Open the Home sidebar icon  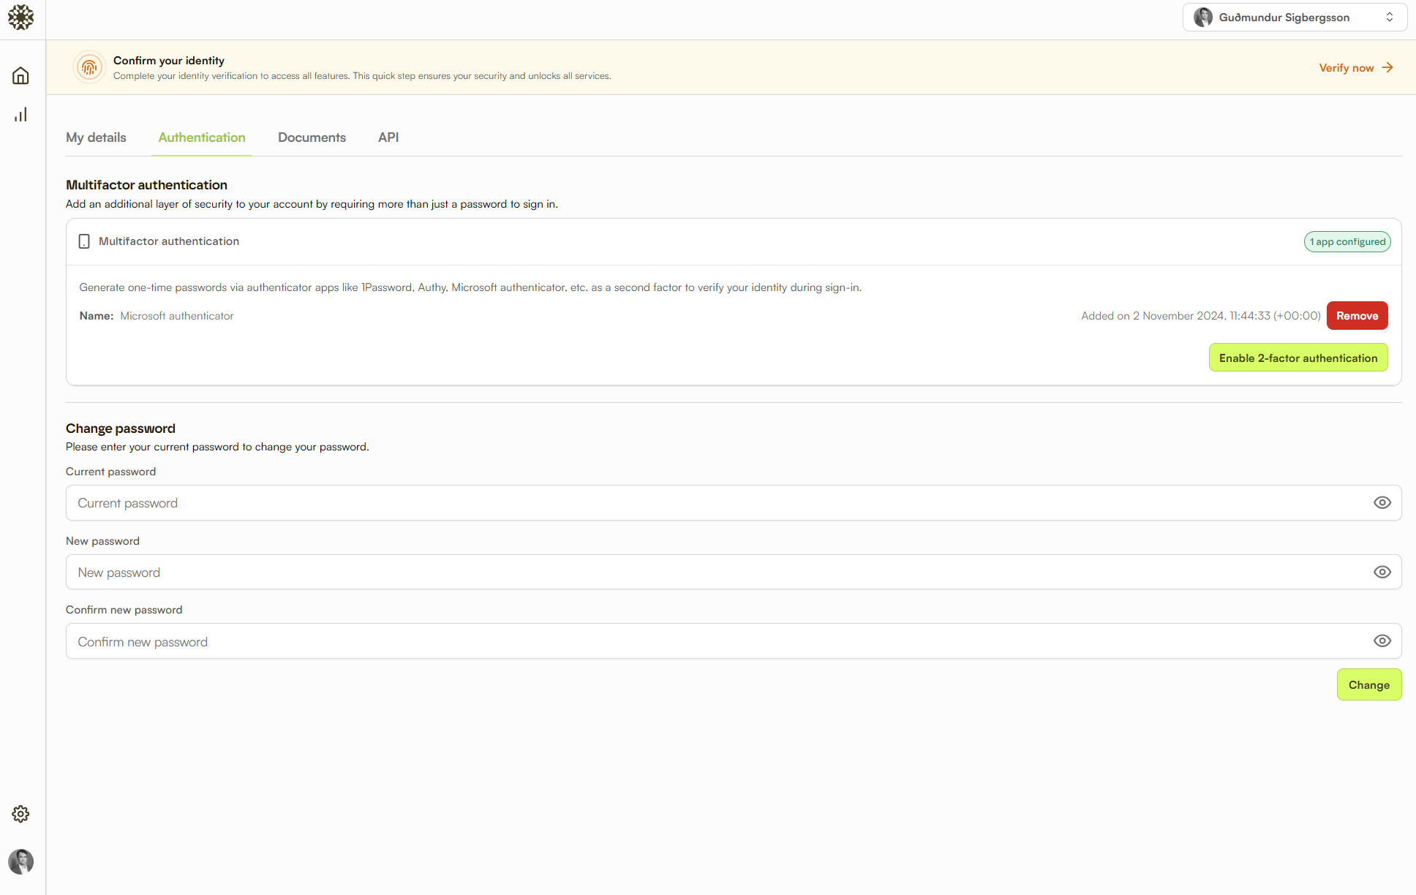pos(20,75)
